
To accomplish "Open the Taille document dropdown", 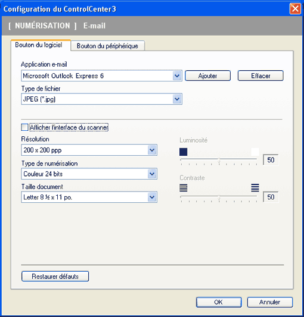I will (x=152, y=197).
